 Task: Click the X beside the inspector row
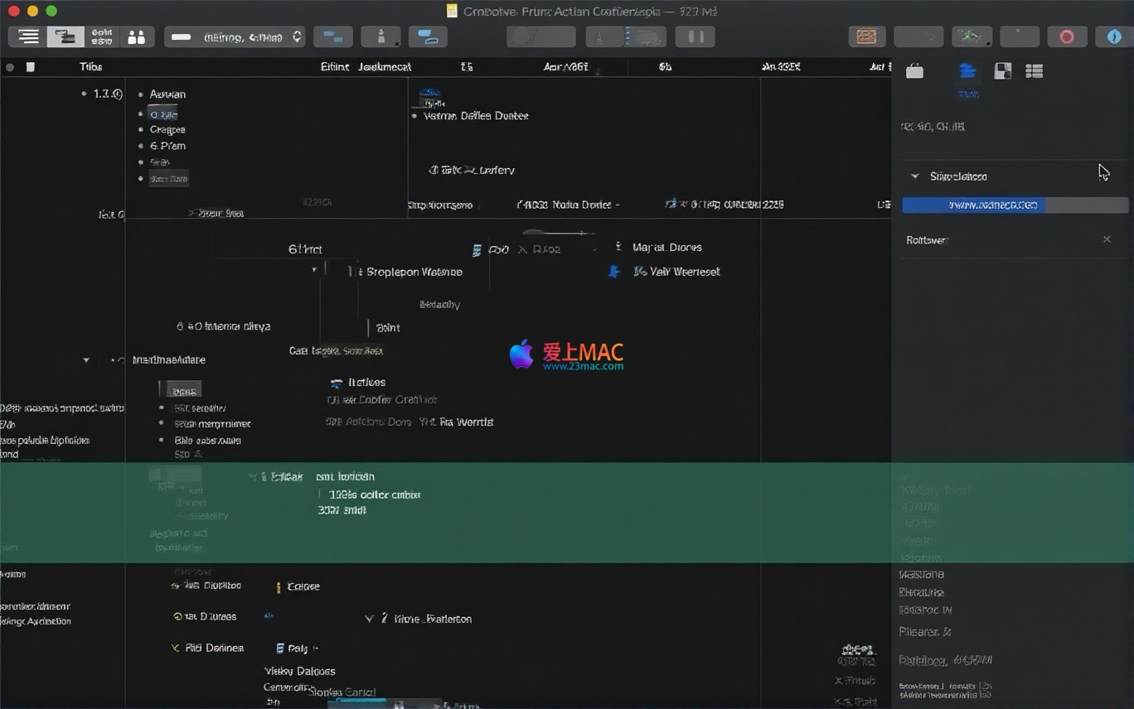tap(1107, 239)
